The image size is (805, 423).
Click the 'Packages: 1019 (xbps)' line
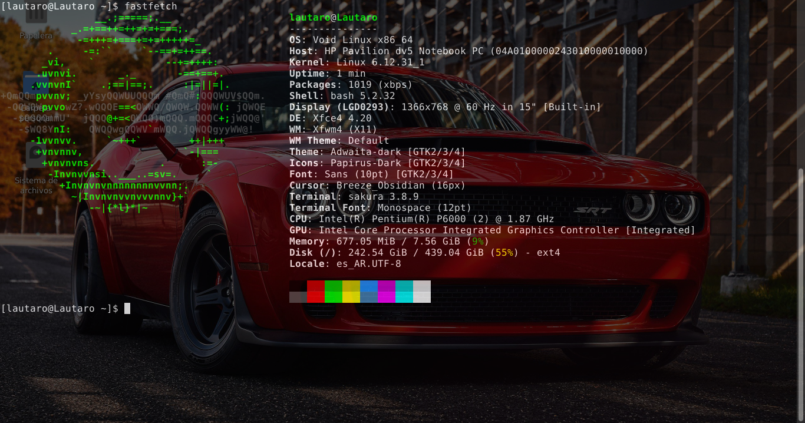[x=351, y=84]
